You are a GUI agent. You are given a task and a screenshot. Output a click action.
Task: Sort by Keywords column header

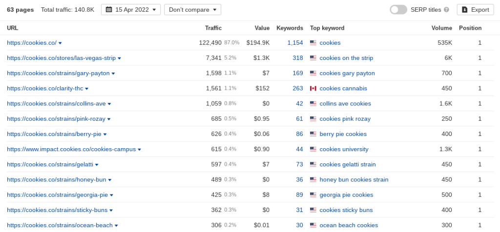[290, 28]
